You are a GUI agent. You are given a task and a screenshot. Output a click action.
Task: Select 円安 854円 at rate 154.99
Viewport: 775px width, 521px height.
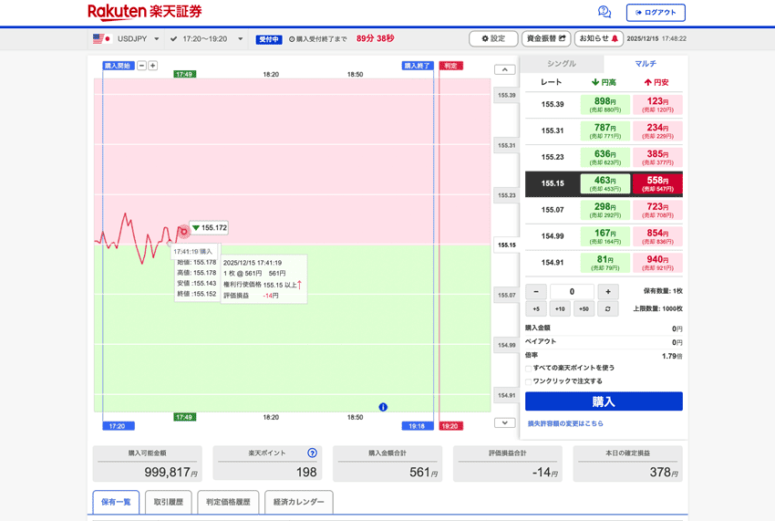point(657,236)
